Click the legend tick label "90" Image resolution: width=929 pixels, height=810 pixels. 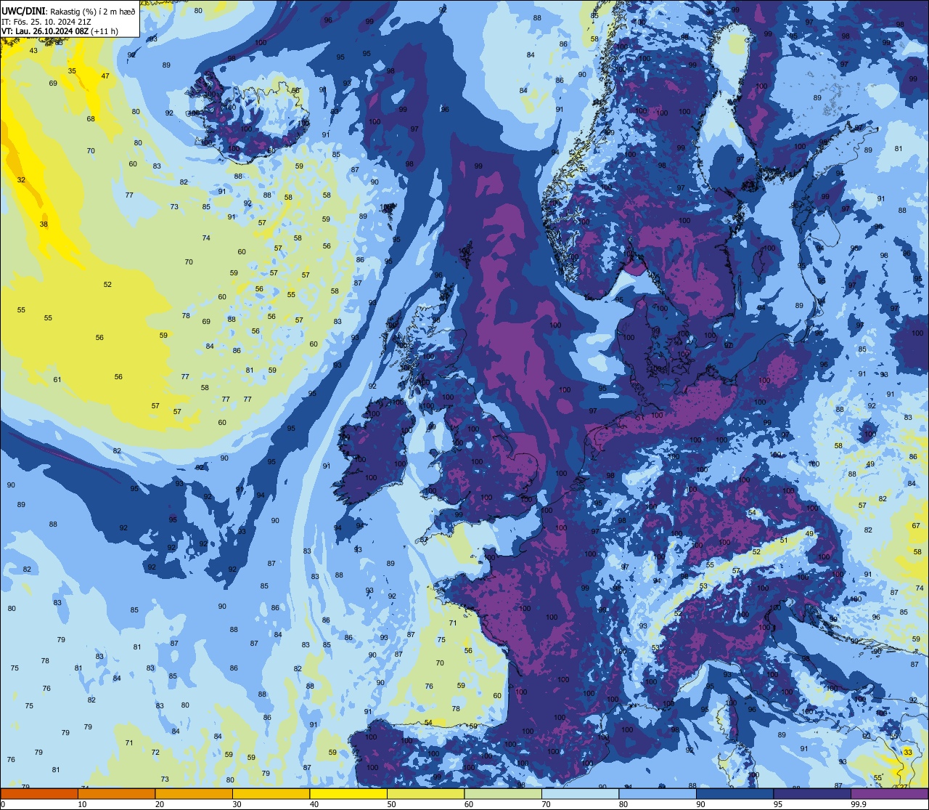700,804
